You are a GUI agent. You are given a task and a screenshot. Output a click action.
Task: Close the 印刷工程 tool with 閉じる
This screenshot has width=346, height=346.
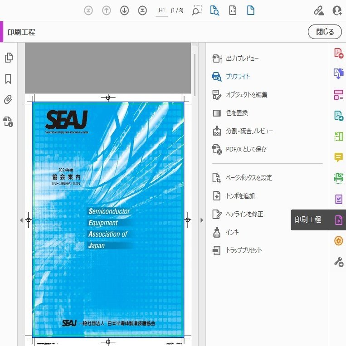(x=325, y=32)
